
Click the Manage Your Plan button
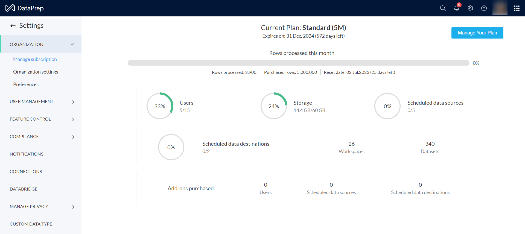point(477,33)
